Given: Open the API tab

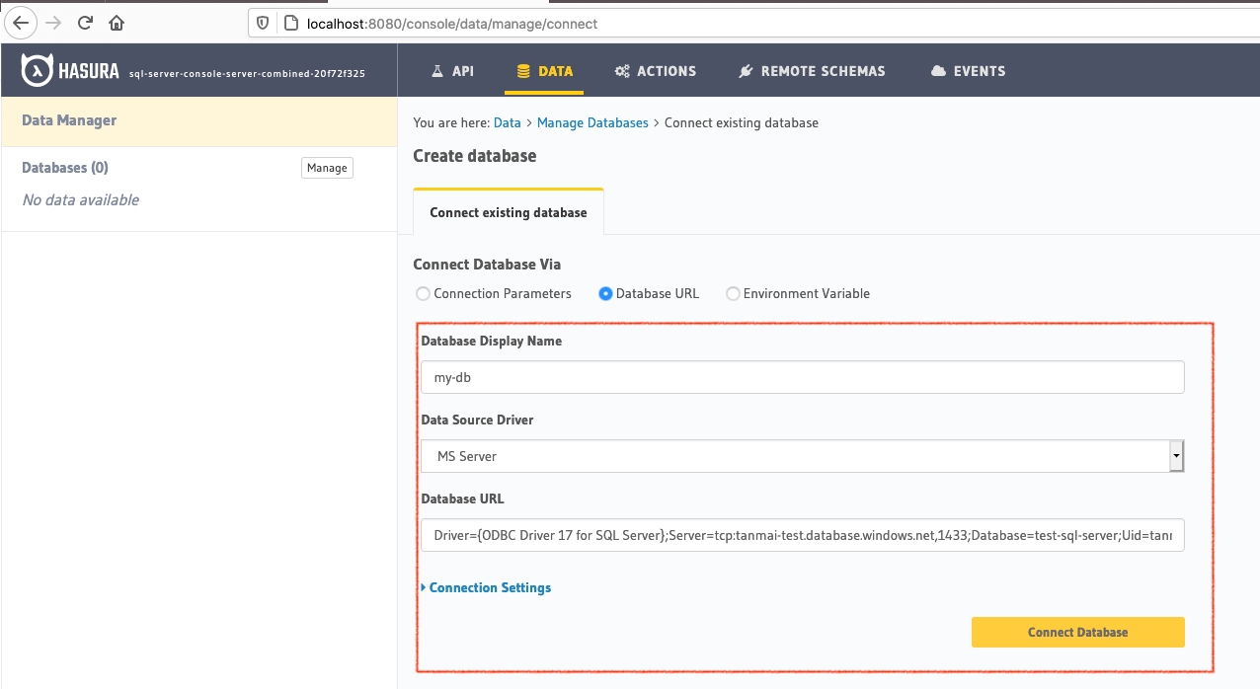Looking at the screenshot, I should pyautogui.click(x=452, y=71).
